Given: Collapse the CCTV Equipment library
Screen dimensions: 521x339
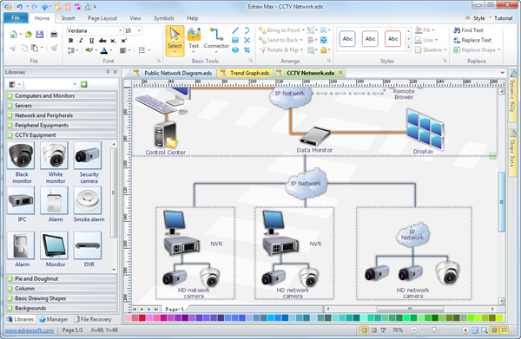Looking at the screenshot, I should click(x=62, y=135).
